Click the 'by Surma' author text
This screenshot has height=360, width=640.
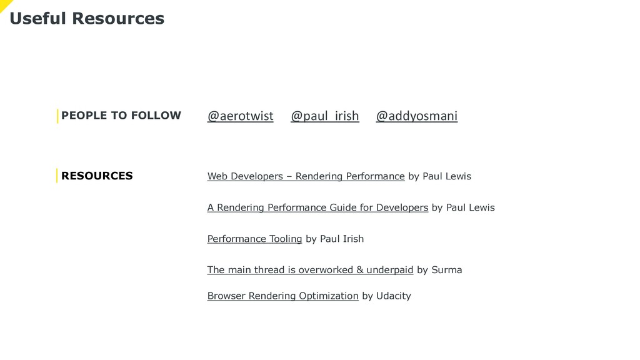click(x=439, y=270)
